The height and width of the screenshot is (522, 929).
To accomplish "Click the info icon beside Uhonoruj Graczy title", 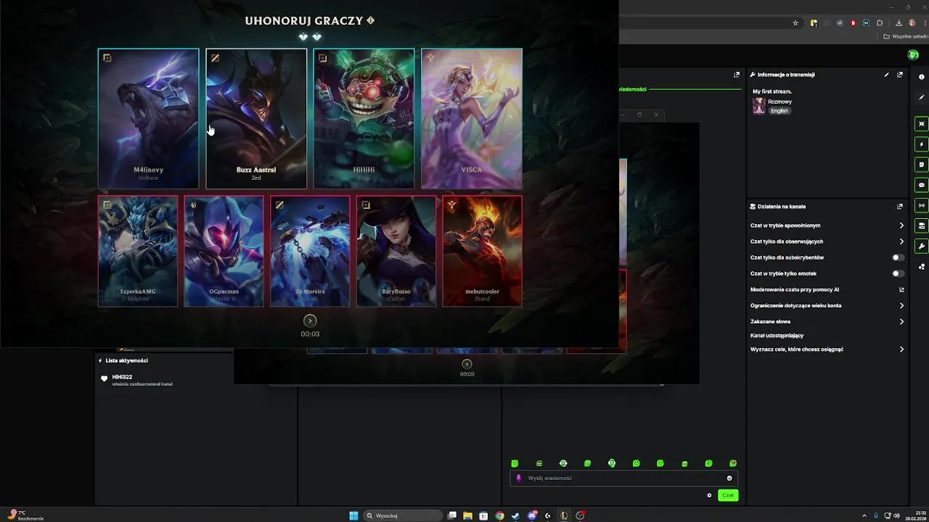I will click(x=371, y=20).
